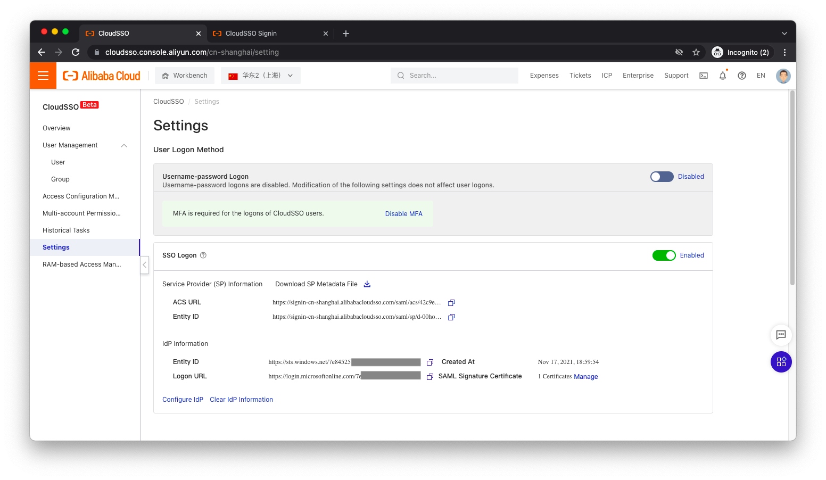Copy the ACS URL value
This screenshot has height=480, width=826.
pyautogui.click(x=451, y=303)
